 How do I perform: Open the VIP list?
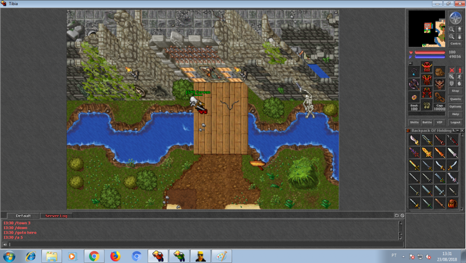coord(439,122)
